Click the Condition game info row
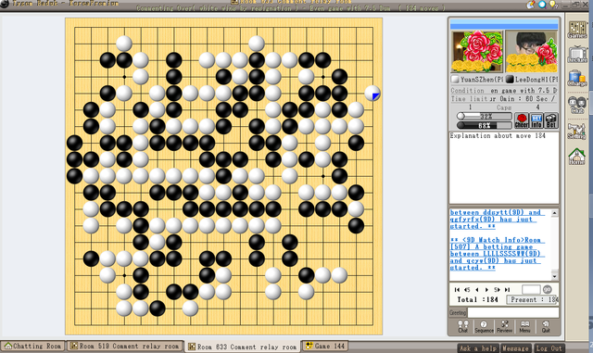593x353 pixels. point(504,91)
